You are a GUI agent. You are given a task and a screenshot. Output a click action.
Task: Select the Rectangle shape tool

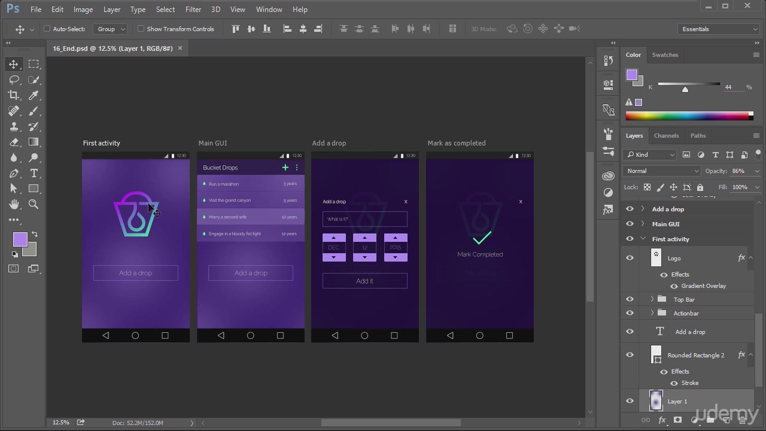(x=34, y=189)
